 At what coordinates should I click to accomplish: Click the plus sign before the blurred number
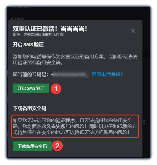[52, 75]
